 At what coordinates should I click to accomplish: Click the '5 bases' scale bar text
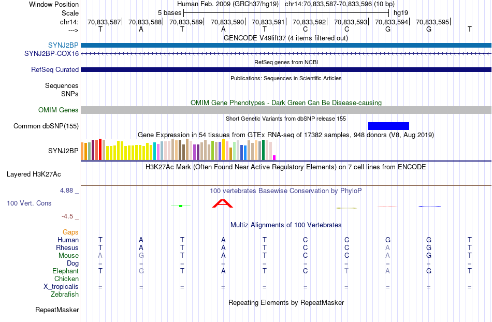pyautogui.click(x=169, y=13)
